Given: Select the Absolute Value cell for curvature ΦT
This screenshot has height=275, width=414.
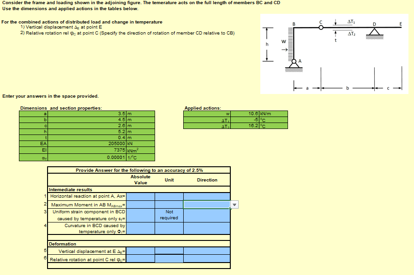Looking at the screenshot, I should click(x=141, y=228).
